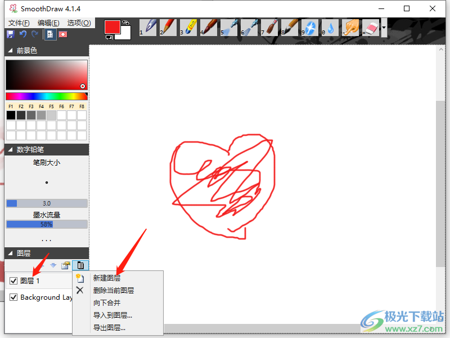Screen dimensions: 450x338
Task: Open layer properties icon
Action: point(66,265)
